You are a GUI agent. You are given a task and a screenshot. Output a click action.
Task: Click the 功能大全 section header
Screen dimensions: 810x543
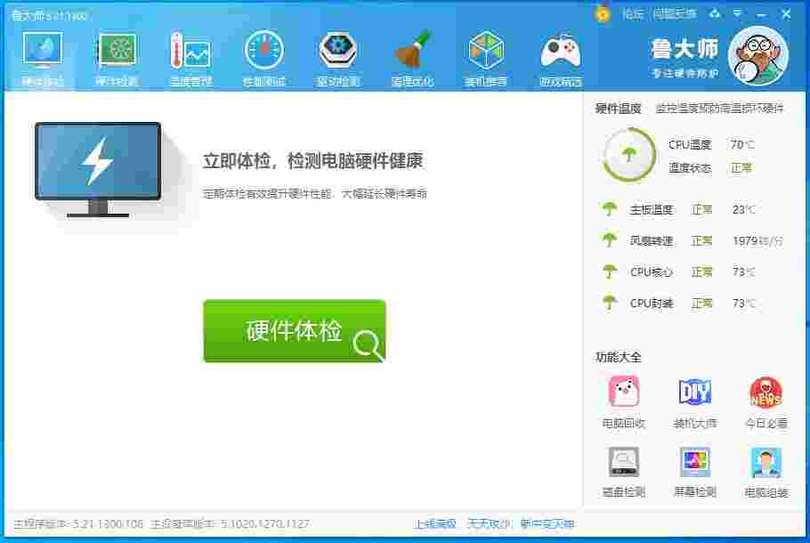pyautogui.click(x=619, y=357)
